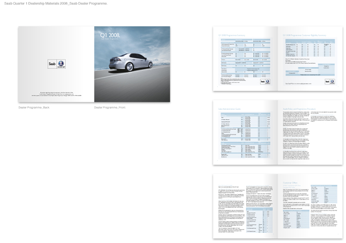The image size is (346, 243).
Task: Click the blue table at the top right of the Customer Offers page
Action: tap(324, 194)
